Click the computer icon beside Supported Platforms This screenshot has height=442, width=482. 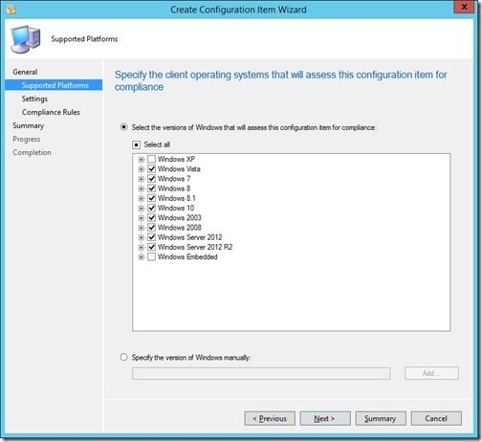pyautogui.click(x=26, y=39)
